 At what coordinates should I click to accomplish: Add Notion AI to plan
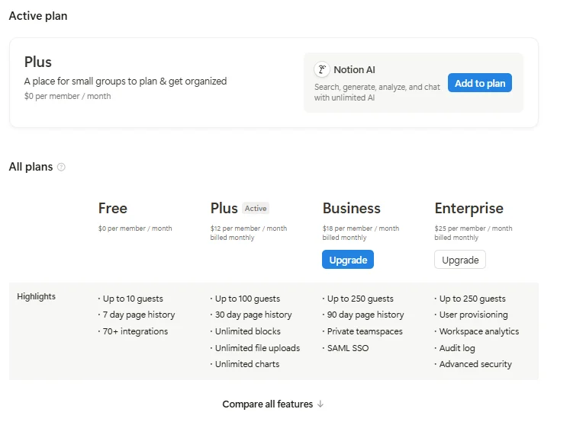coord(479,83)
